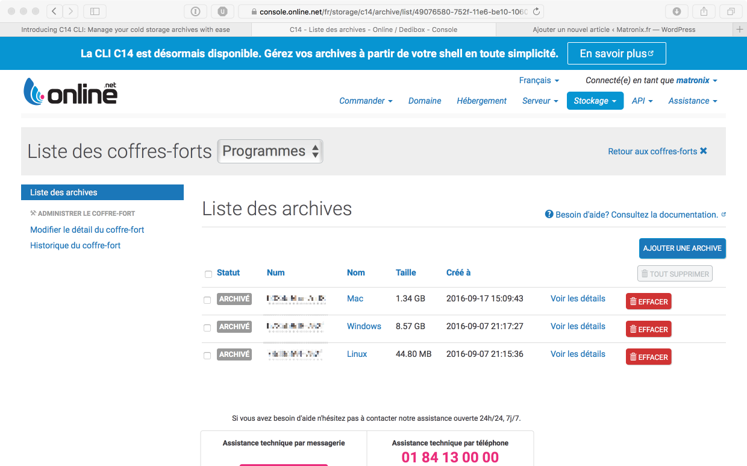
Task: Go forward with Safari's forward arrow
Action: point(70,11)
